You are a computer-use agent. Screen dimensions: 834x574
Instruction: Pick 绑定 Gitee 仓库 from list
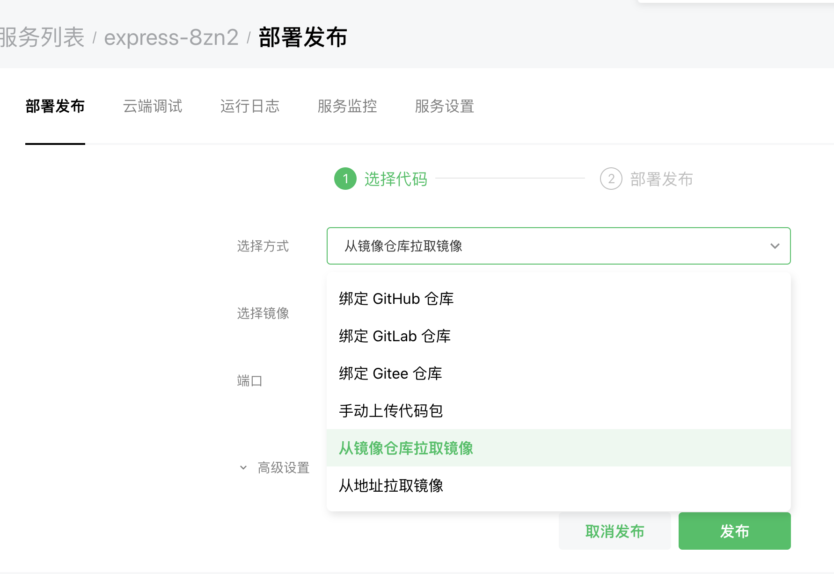coord(558,373)
